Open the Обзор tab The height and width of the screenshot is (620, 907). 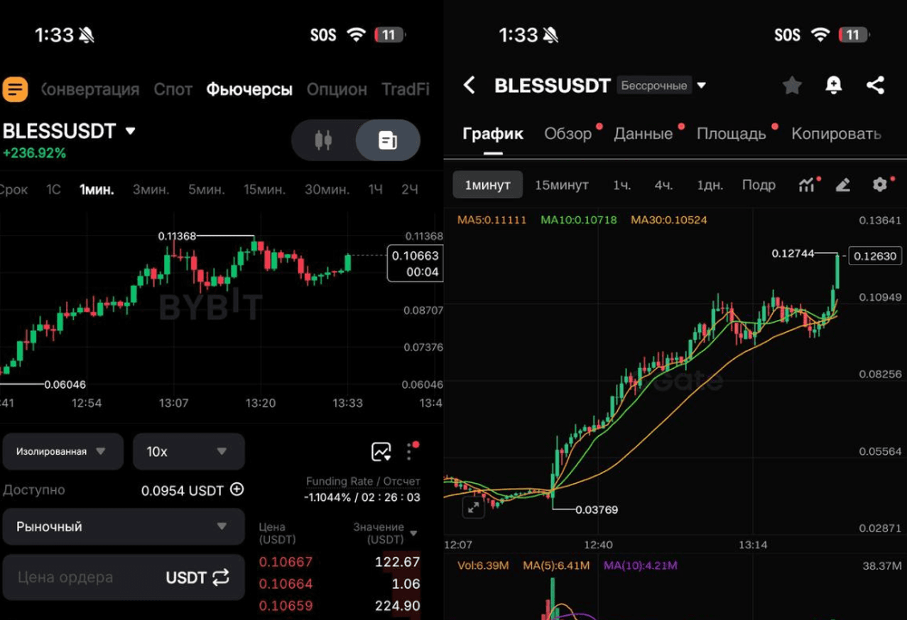pyautogui.click(x=567, y=134)
